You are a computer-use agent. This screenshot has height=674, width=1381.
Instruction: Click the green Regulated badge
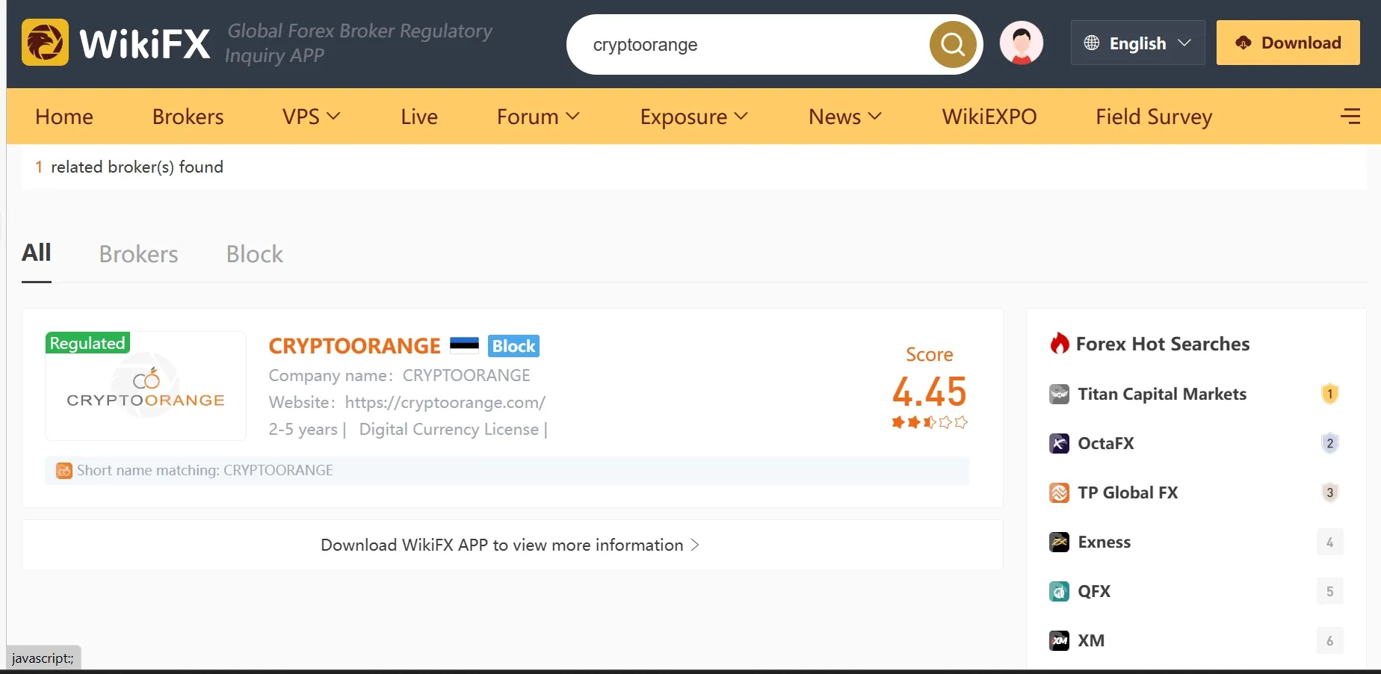click(87, 343)
